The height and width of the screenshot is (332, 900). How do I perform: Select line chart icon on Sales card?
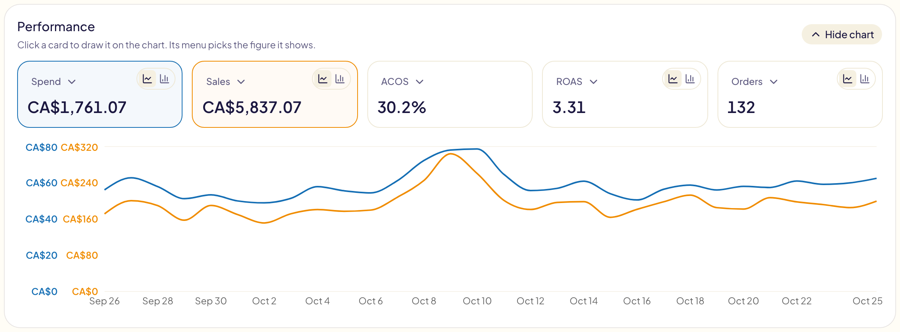point(323,79)
